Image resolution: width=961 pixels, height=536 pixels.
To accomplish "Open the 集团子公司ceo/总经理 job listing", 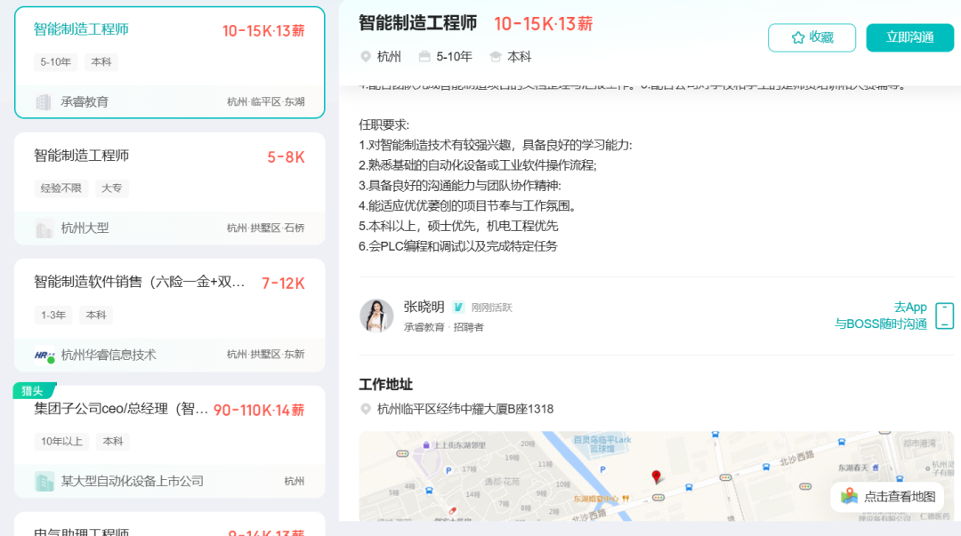I will 120,409.
